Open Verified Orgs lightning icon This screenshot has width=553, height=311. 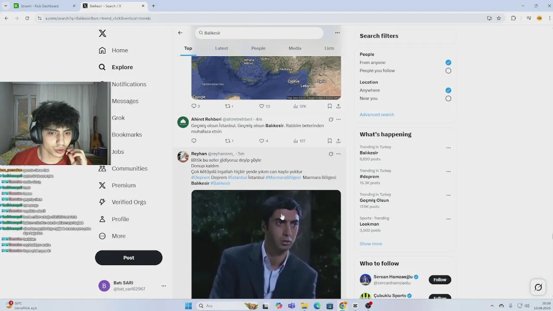point(102,202)
